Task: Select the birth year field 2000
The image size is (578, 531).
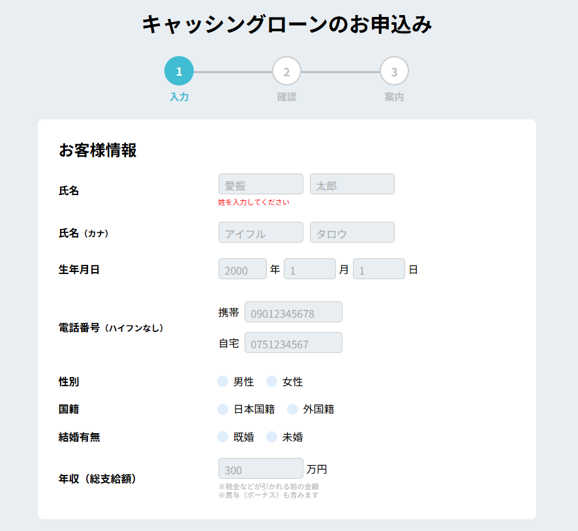Action: click(243, 269)
